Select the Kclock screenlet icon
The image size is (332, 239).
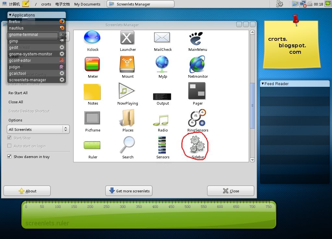92,37
